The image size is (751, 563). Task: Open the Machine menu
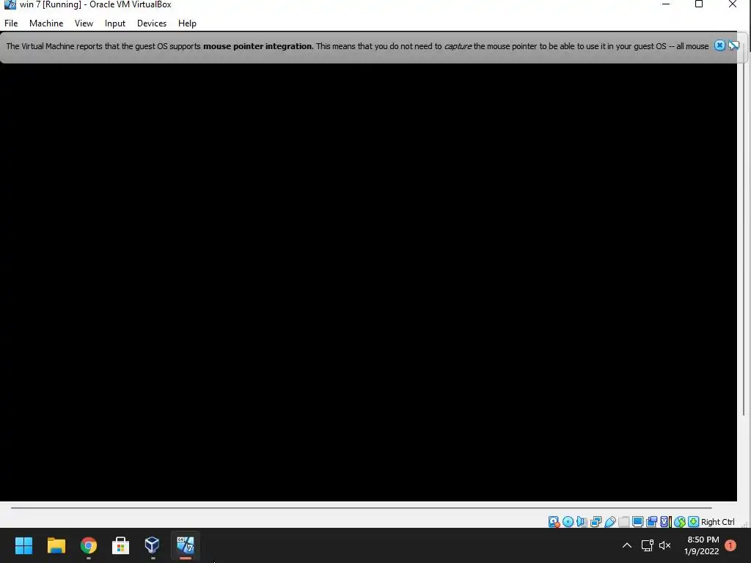click(46, 23)
